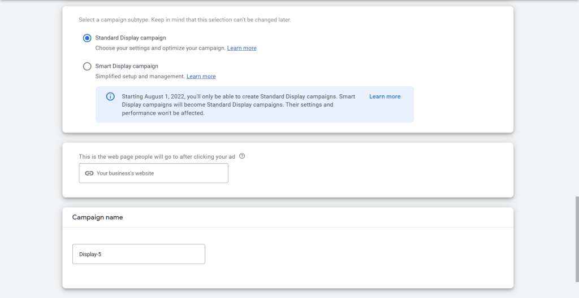579x298 pixels.
Task: Click the 'web page people will go to' label
Action: point(157,156)
